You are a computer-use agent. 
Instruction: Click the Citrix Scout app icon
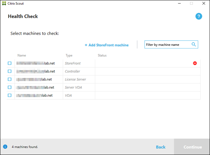4,3
